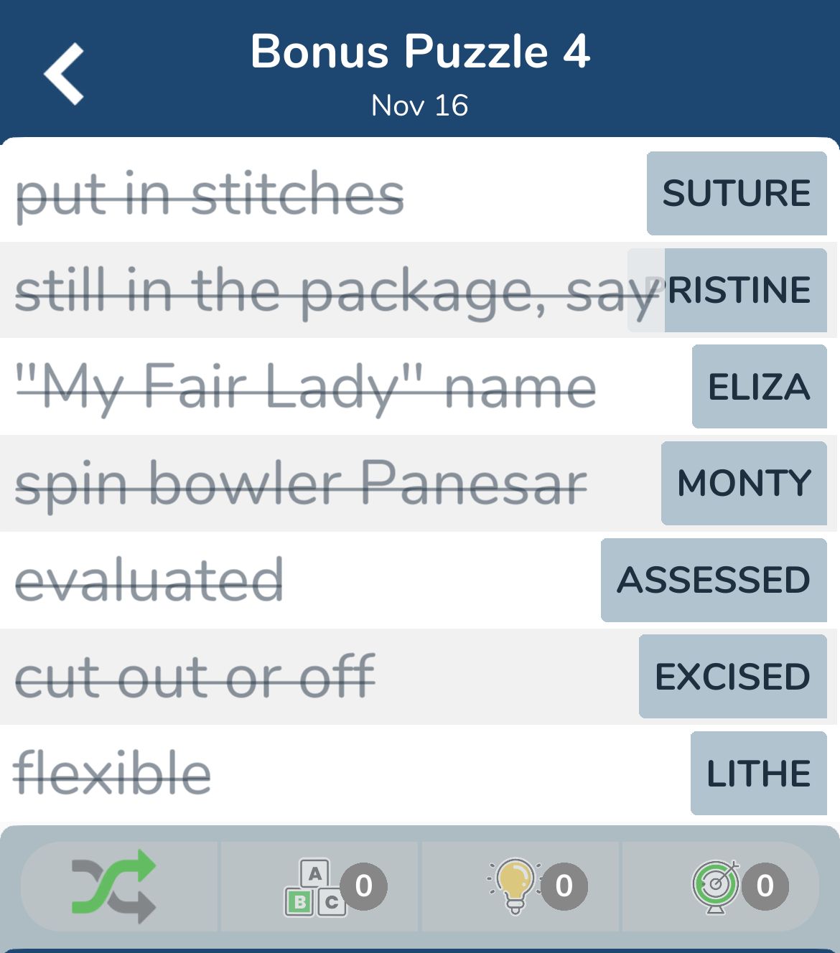Tap the lightbulb hint counter badge
The width and height of the screenshot is (840, 953).
point(564,886)
